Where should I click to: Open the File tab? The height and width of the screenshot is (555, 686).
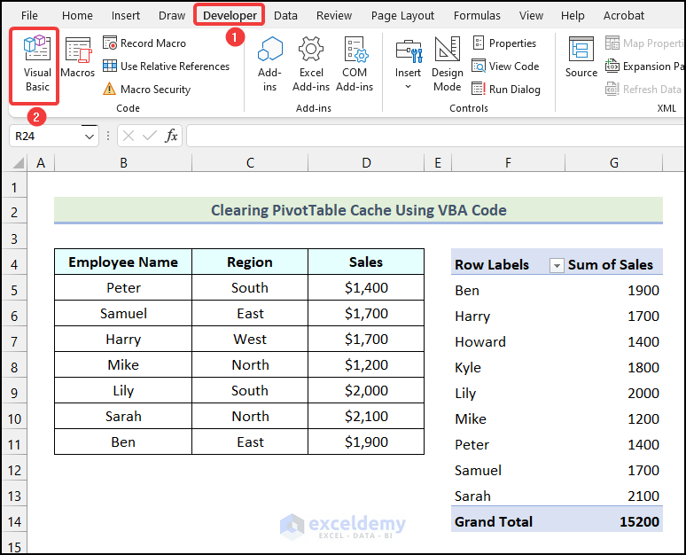(x=29, y=16)
